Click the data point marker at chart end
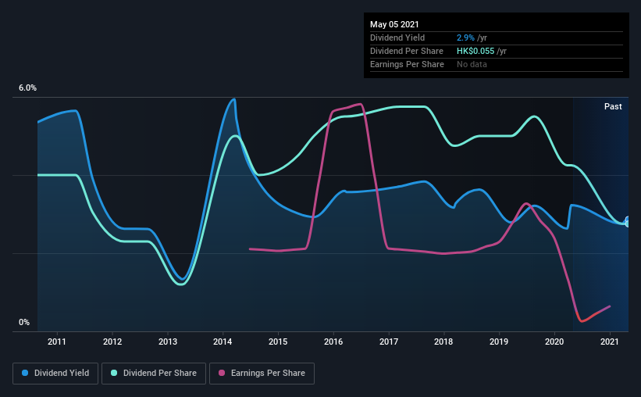Screen dimensions: 641x397 coord(627,222)
